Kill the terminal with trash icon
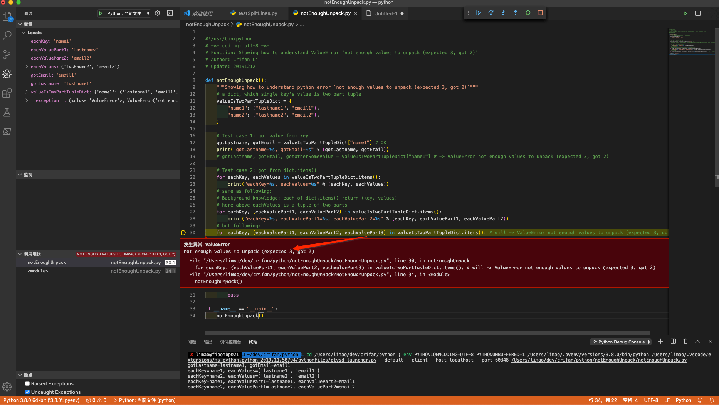Viewport: 719px width, 405px height. click(x=685, y=342)
